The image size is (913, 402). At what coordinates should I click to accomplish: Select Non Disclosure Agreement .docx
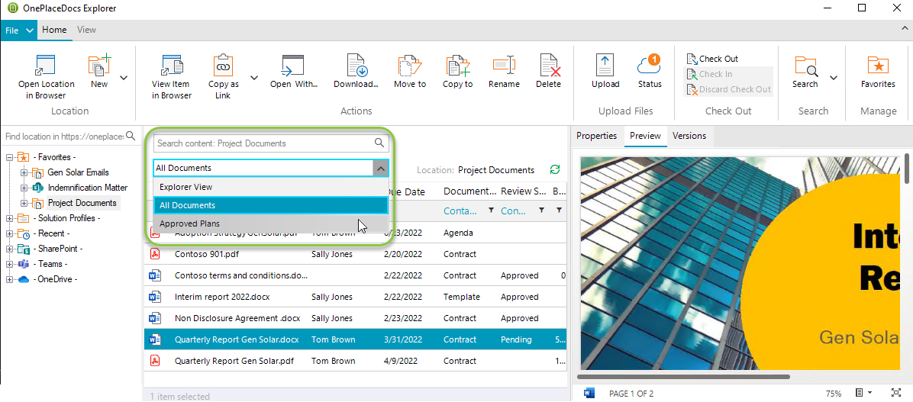click(x=355, y=318)
